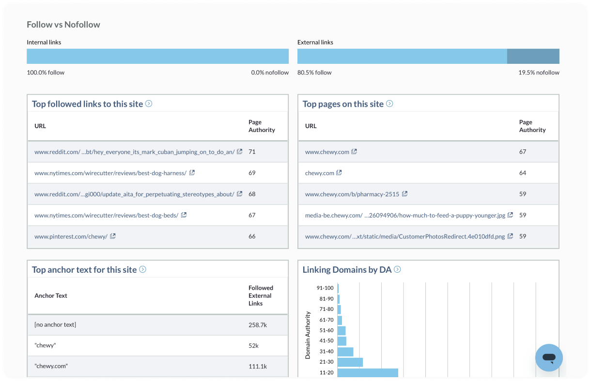Open external icon next to chewy.com row
591x382 pixels.
coord(339,173)
